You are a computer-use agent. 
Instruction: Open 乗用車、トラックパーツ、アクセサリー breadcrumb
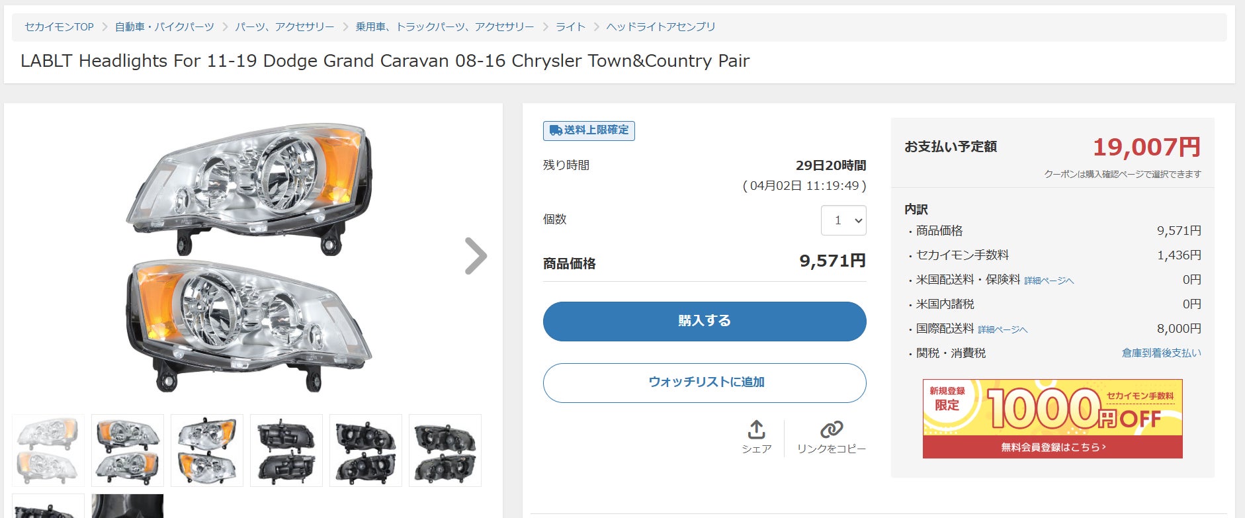point(445,26)
